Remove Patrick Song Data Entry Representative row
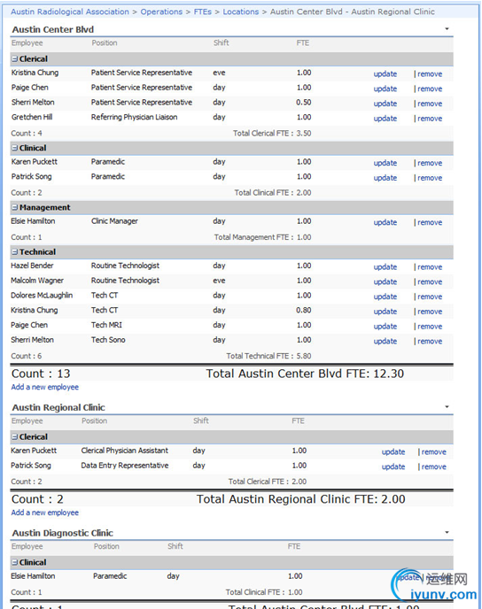This screenshot has width=482, height=609. point(434,466)
